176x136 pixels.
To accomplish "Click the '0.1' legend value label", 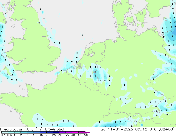I will point(3,135).
